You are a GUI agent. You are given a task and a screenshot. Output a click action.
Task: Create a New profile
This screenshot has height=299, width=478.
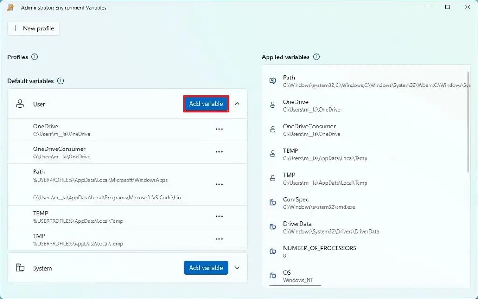(x=33, y=28)
